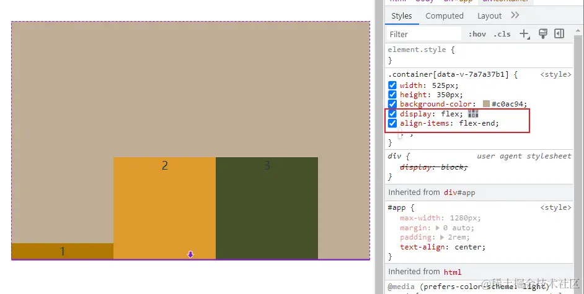
Task: Switch to the Layout tab
Action: click(489, 16)
